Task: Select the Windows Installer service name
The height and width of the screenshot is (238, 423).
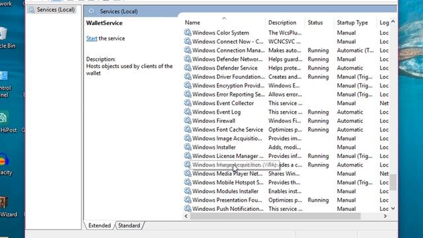Action: click(214, 147)
